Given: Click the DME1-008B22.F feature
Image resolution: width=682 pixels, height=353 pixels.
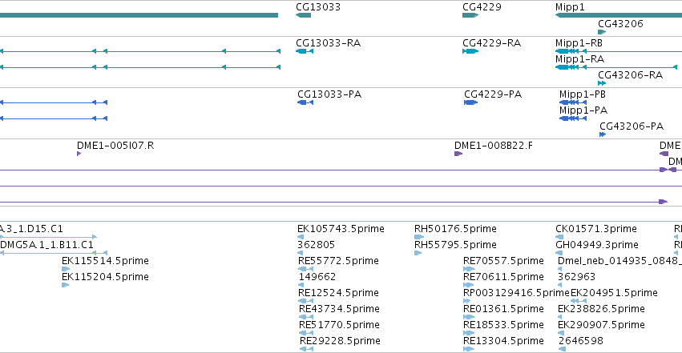Looking at the screenshot, I should pyautogui.click(x=493, y=146).
